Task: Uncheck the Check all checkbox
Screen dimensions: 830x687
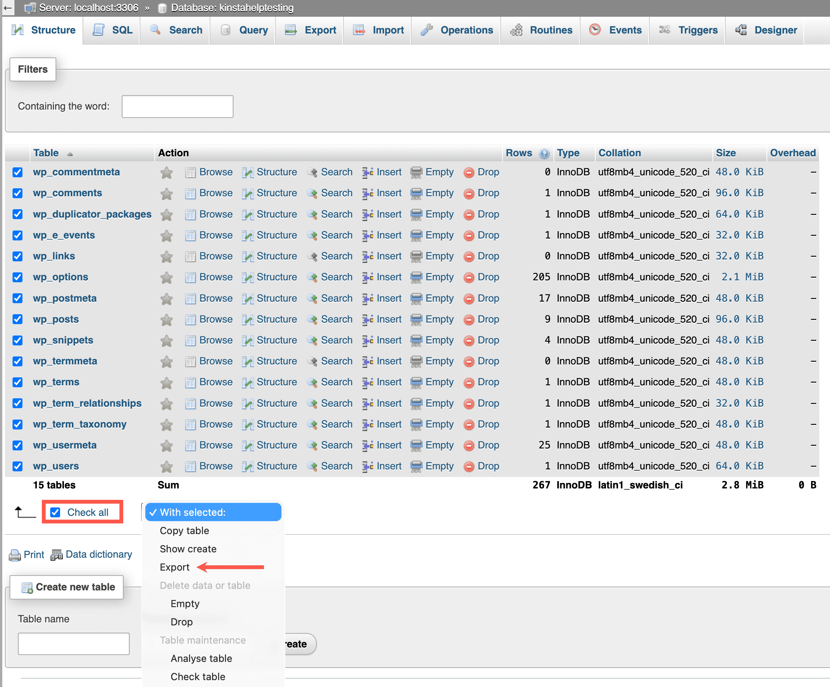Action: [x=55, y=512]
